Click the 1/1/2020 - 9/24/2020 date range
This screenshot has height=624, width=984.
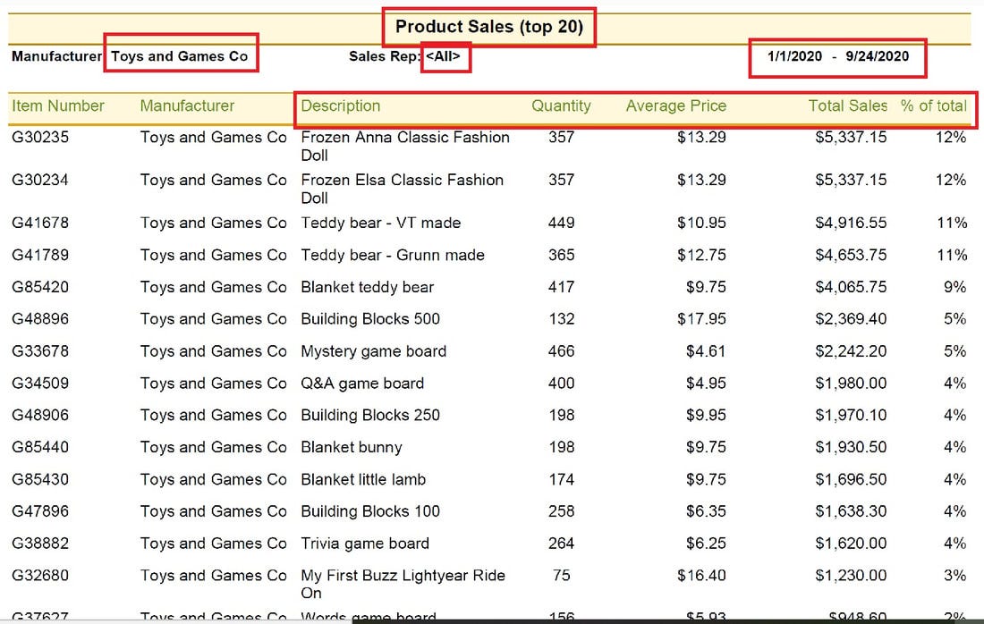tap(838, 56)
